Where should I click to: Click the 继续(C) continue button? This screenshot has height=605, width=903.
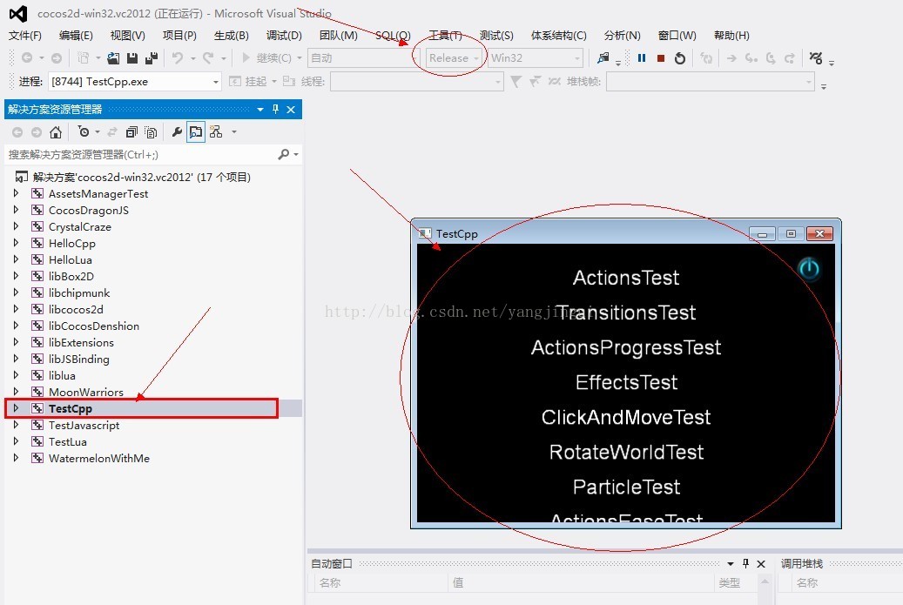(x=268, y=58)
